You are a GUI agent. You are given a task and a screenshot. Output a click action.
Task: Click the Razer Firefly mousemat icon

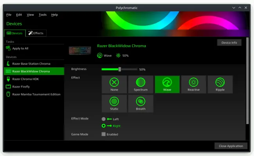coord(8,87)
